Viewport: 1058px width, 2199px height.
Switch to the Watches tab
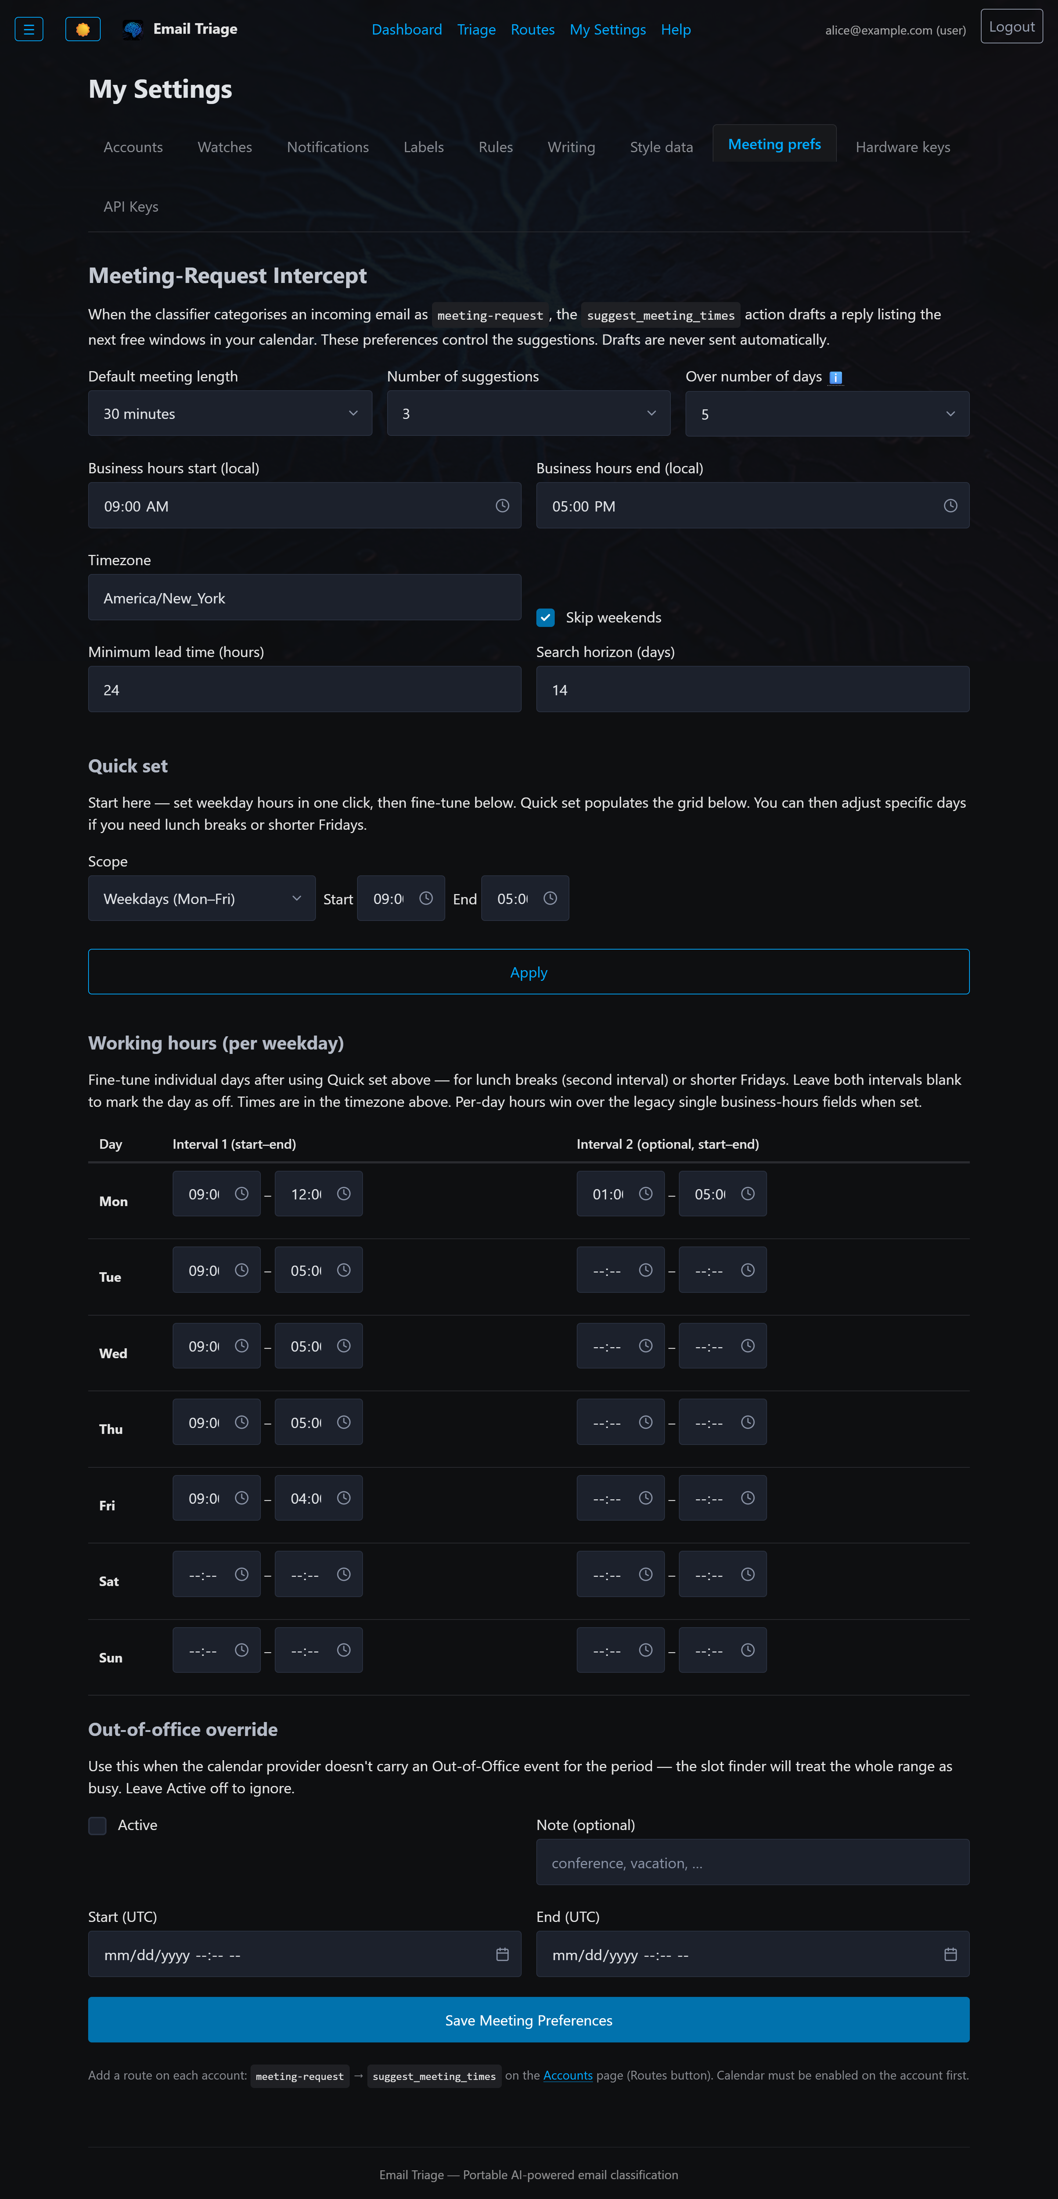point(225,147)
